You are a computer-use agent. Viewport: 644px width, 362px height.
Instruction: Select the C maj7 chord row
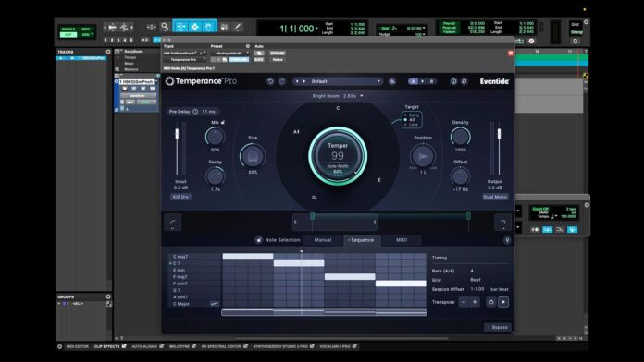point(194,257)
